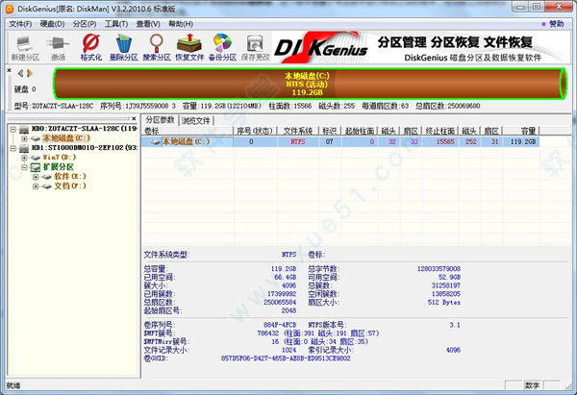The image size is (577, 395).
Task: Expand the 本地磁盘(C:) tree node
Action: (x=24, y=138)
